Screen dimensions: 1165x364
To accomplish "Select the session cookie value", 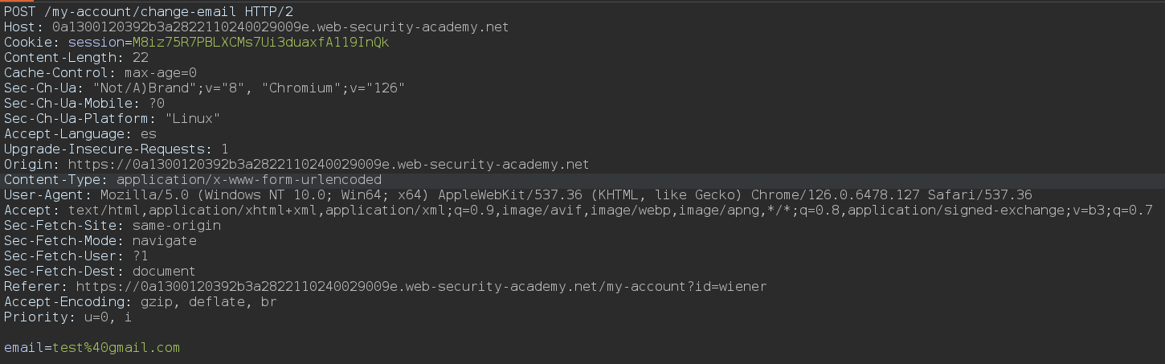I will pos(261,43).
